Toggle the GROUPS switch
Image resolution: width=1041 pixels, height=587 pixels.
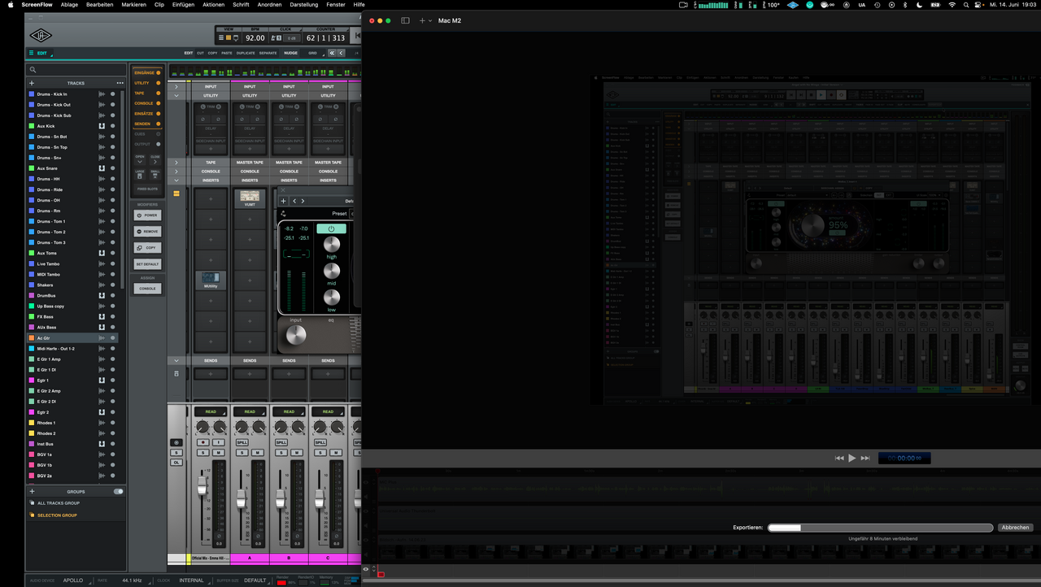tap(119, 491)
